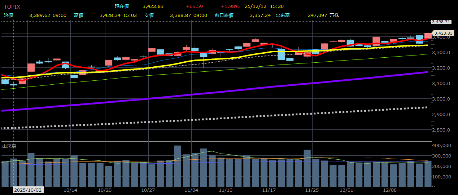Select the latest candlestick at far right
Image resolution: width=458 pixels, height=195 pixels.
pos(428,35)
